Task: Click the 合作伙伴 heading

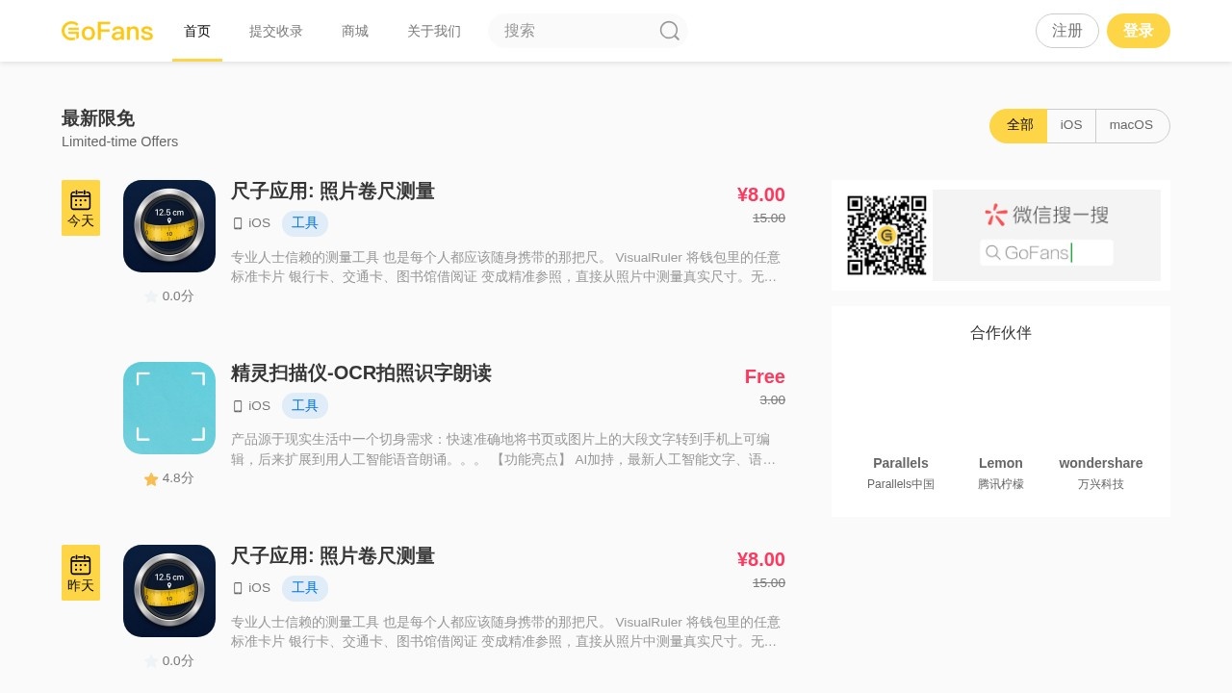Action: coord(1001,333)
